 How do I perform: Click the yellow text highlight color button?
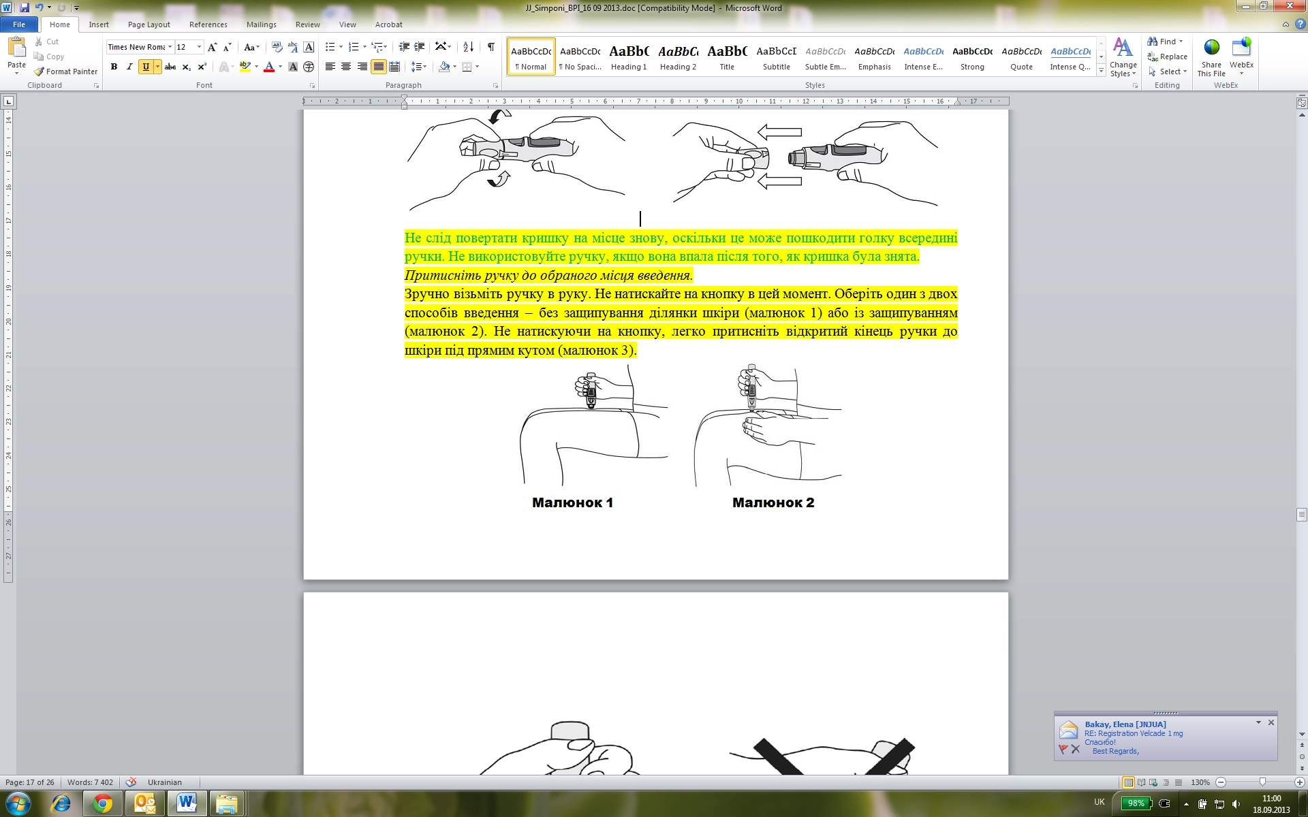point(245,67)
